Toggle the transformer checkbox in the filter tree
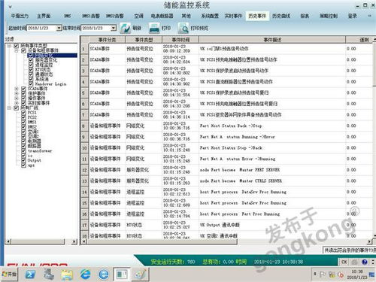376x282 pixels. pyautogui.click(x=23, y=151)
